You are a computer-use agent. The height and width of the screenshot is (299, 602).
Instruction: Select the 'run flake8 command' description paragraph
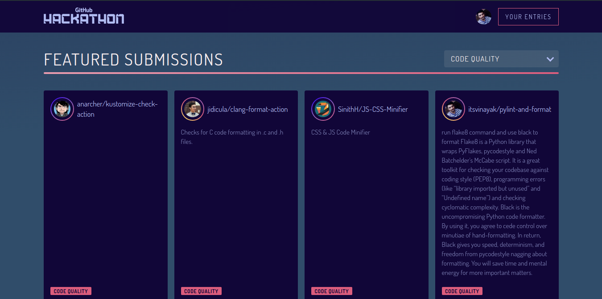[x=495, y=202]
